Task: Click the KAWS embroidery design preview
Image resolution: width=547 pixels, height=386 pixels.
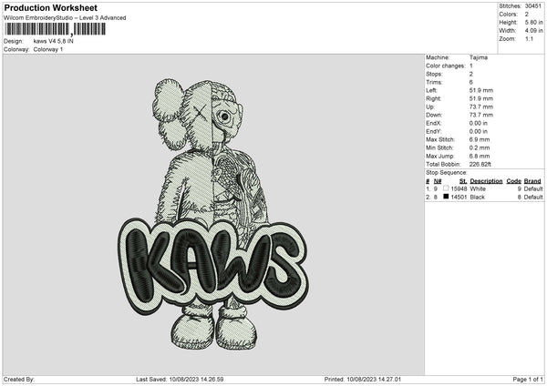Action: pyautogui.click(x=213, y=214)
